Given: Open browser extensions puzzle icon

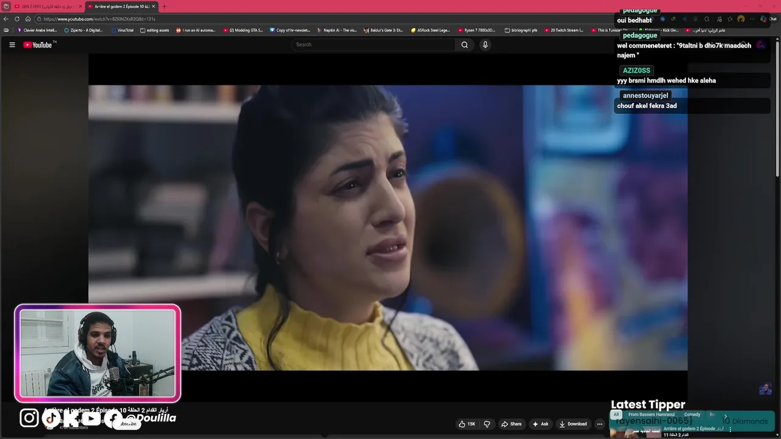Looking at the screenshot, I should pyautogui.click(x=707, y=19).
